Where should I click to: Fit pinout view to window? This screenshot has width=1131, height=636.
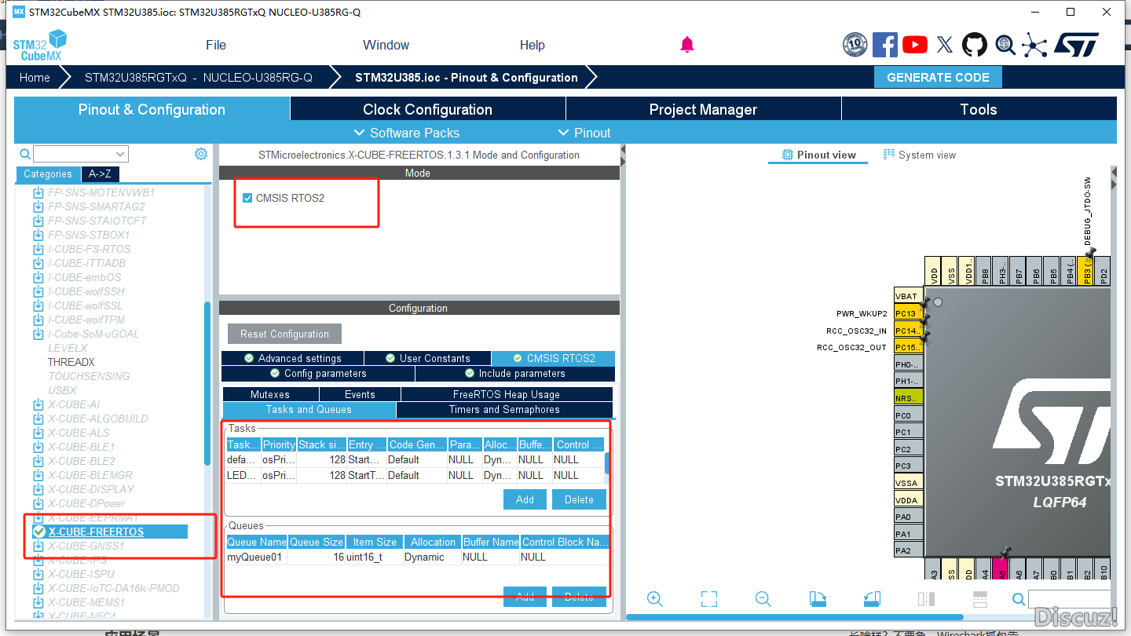point(709,599)
